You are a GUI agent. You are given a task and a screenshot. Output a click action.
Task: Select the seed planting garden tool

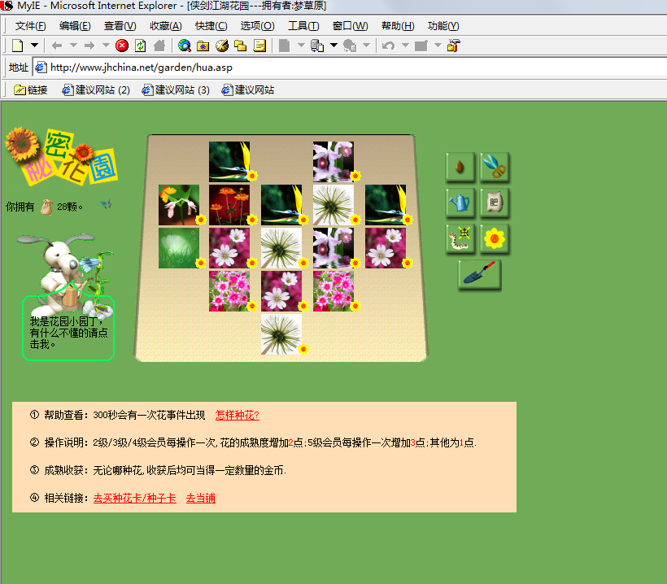point(460,168)
